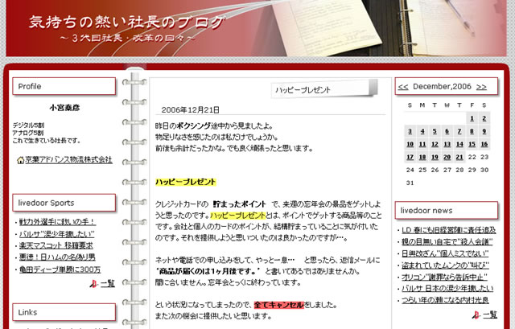
Task: Click the December,2006 calendar title
Action: click(442, 86)
